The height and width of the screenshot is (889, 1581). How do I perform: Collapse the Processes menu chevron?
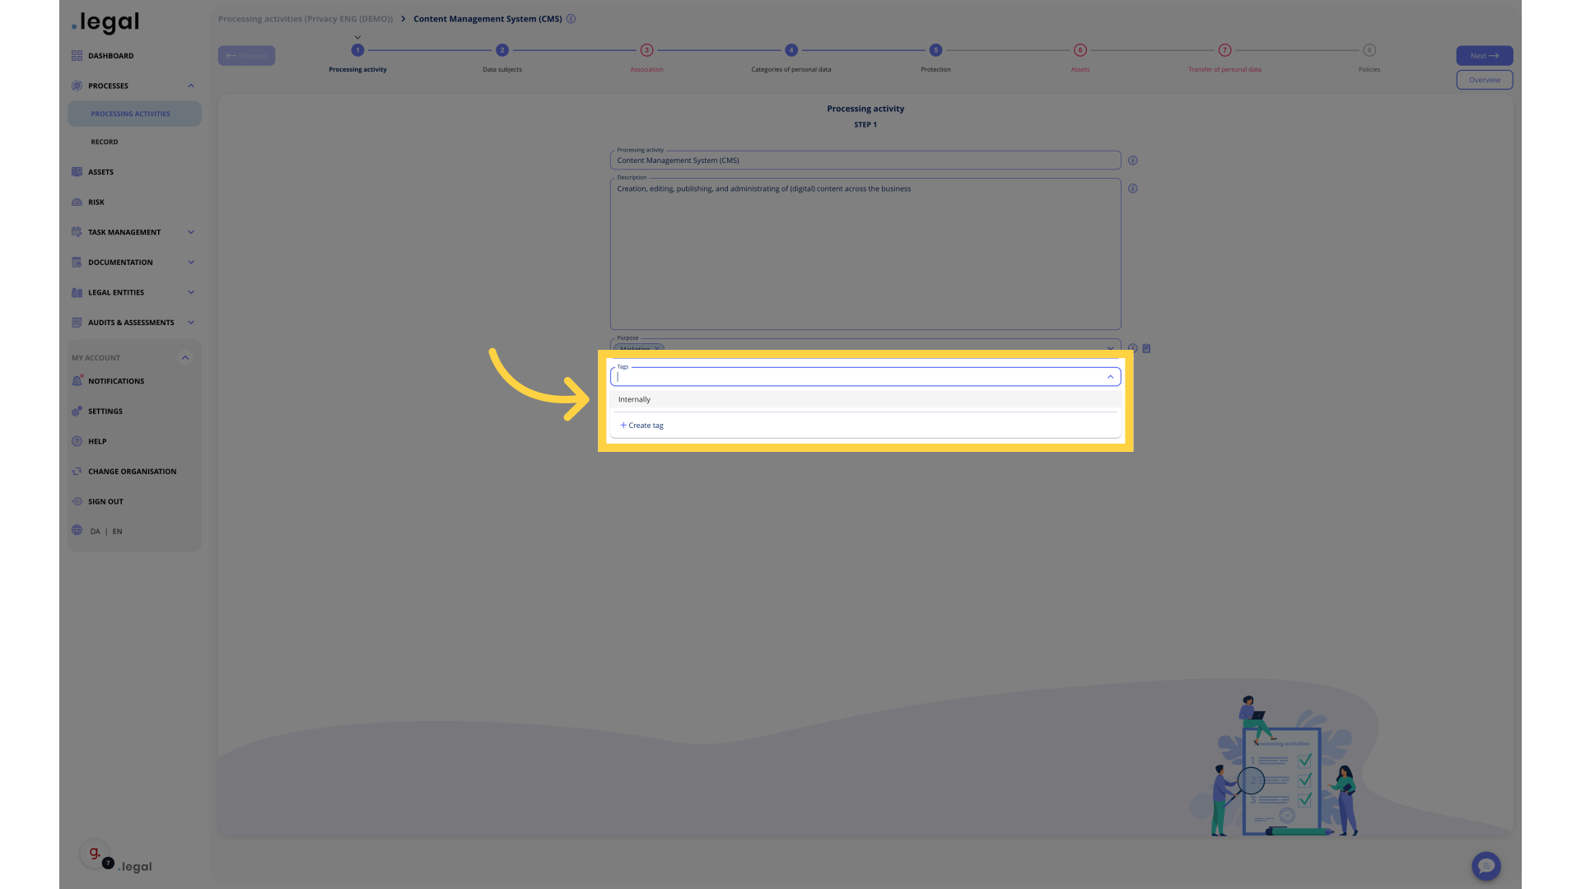pos(191,86)
